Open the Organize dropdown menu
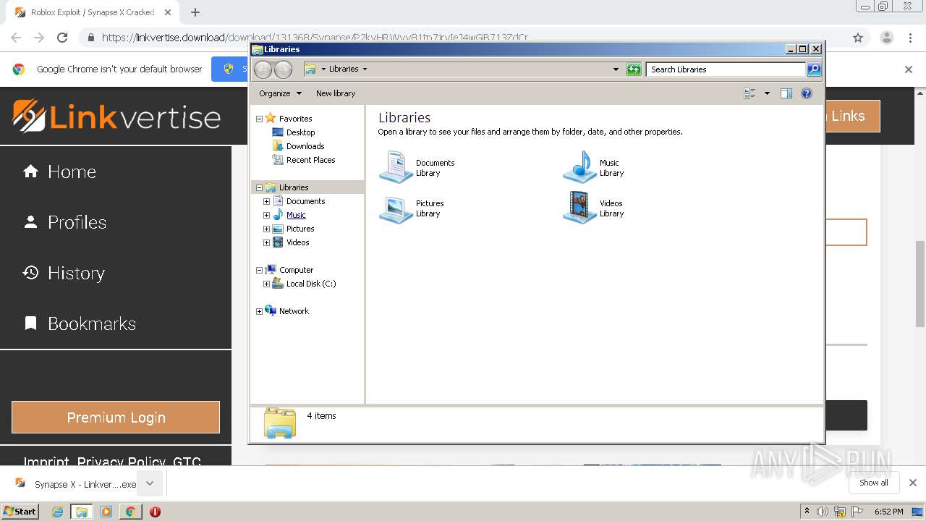Screen dimensions: 926x521 pos(281,93)
